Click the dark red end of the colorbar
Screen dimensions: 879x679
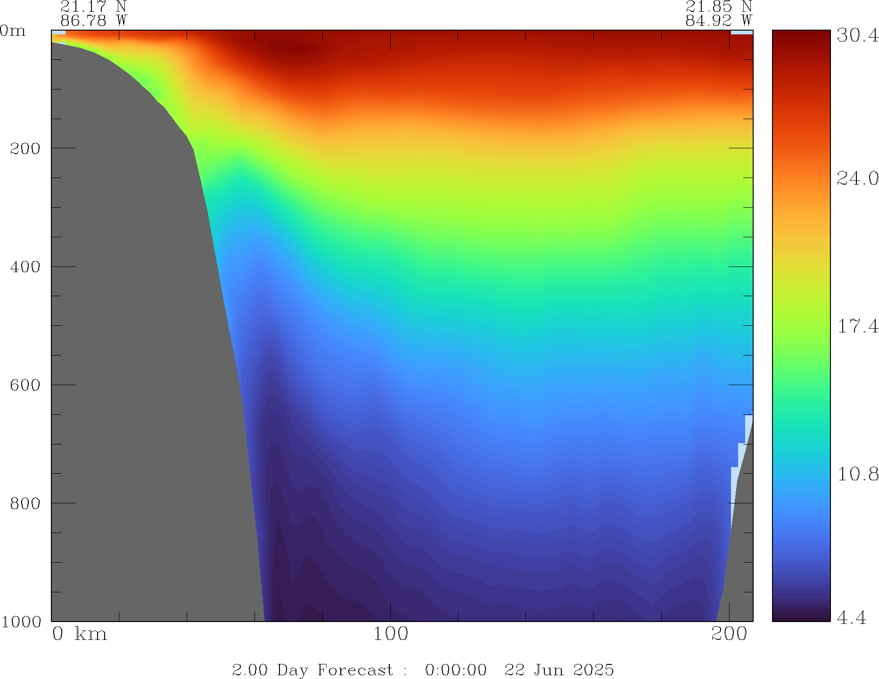[x=801, y=36]
